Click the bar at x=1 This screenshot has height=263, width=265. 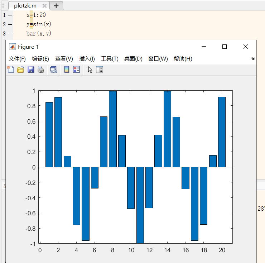(x=49, y=135)
